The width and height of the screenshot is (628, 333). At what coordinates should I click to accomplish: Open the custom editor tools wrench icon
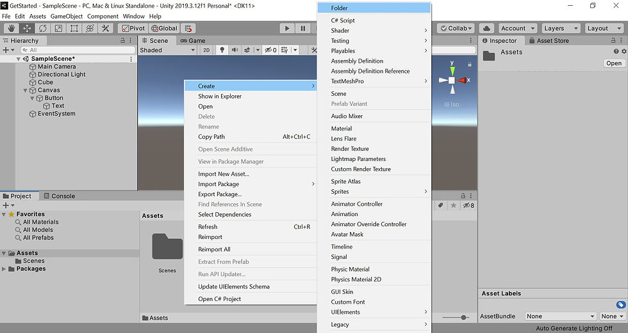(105, 28)
